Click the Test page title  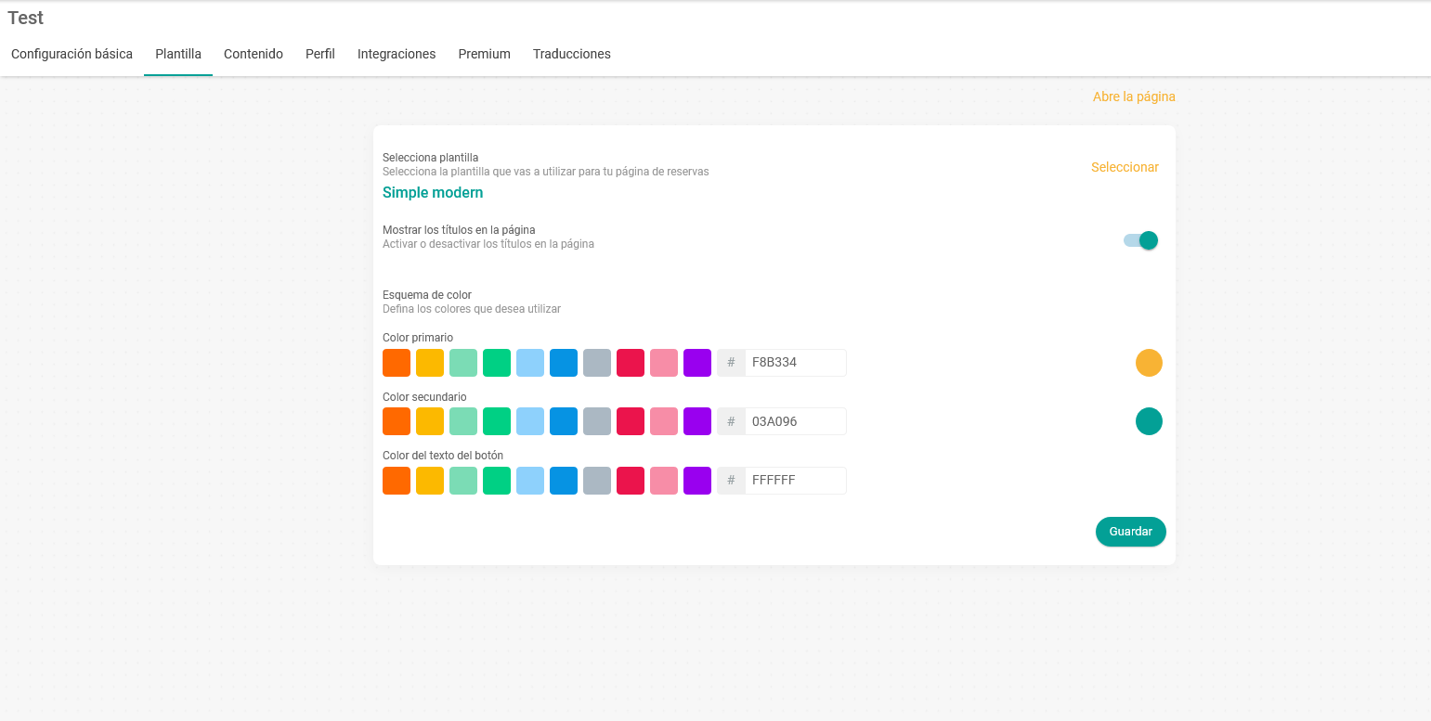click(26, 18)
